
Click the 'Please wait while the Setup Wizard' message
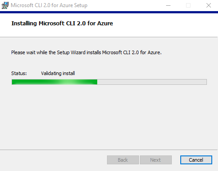click(86, 52)
